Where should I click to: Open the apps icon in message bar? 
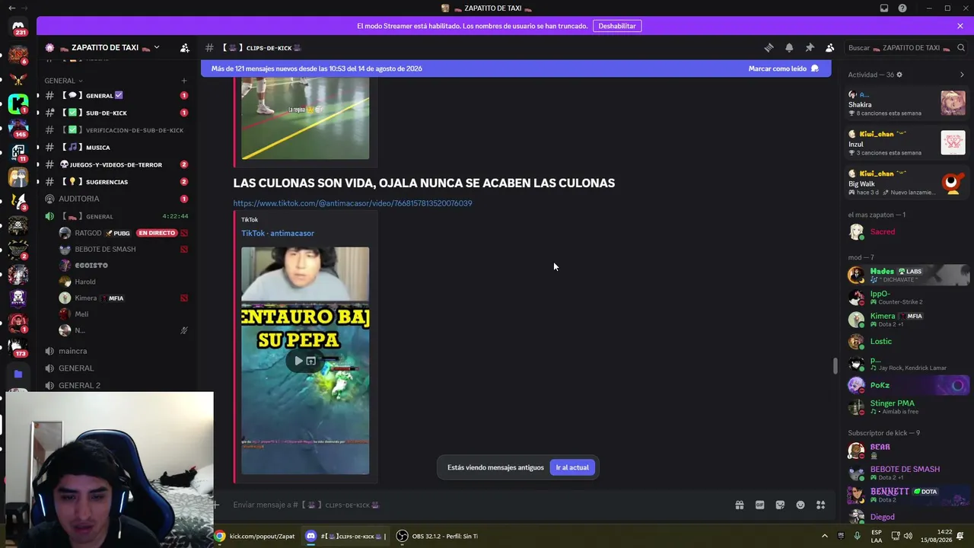[820, 505]
